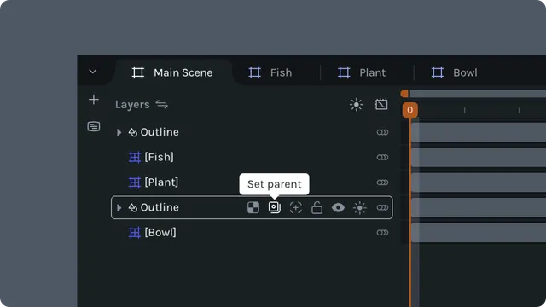Image resolution: width=546 pixels, height=307 pixels.
Task: Click the shape icon of selected Outline layer
Action: (133, 207)
